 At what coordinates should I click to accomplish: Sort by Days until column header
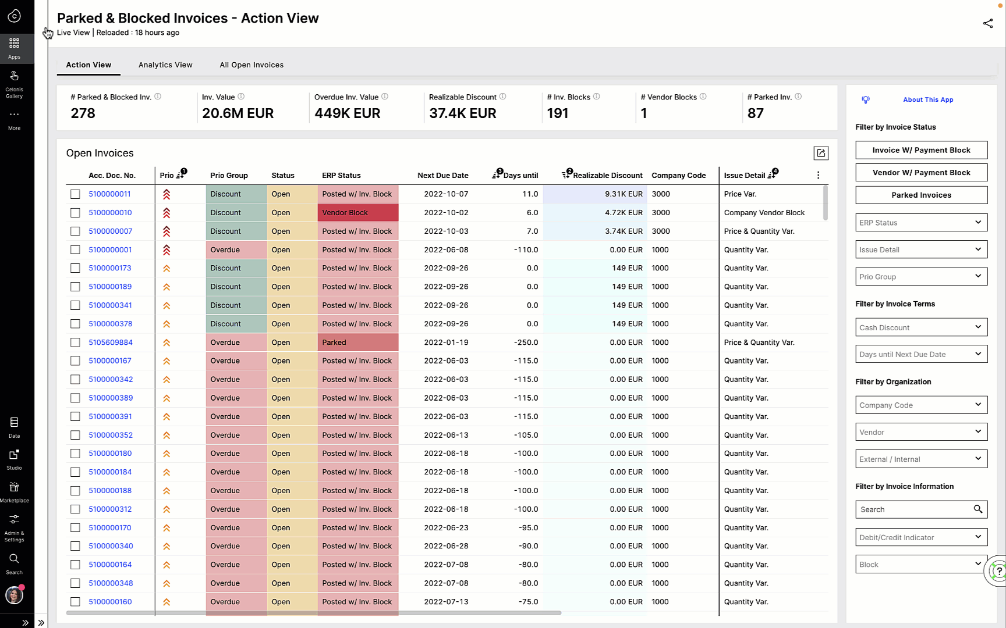515,175
